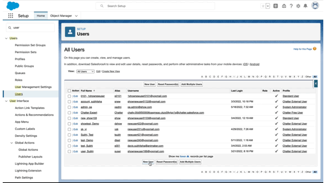326x183 pixels.
Task: Switch to the Object Manager tab
Action: (x=61, y=16)
